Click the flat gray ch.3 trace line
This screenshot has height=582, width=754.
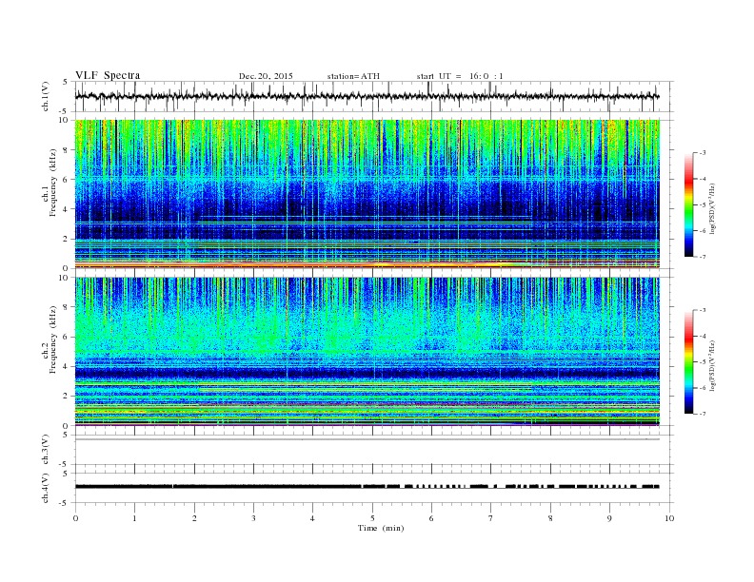tap(367, 439)
